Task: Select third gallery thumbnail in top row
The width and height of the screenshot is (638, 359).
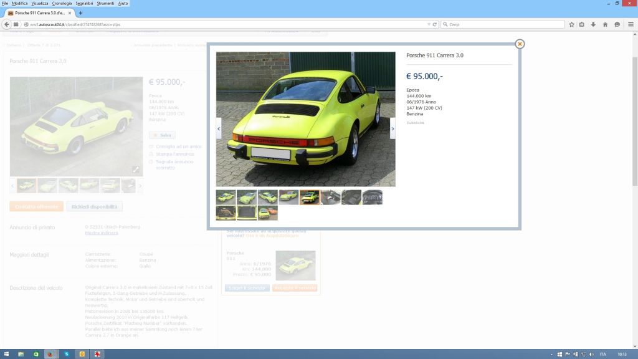Action: (268, 197)
